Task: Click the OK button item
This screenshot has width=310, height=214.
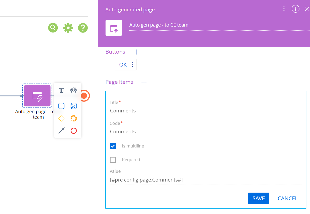Action: click(x=123, y=65)
